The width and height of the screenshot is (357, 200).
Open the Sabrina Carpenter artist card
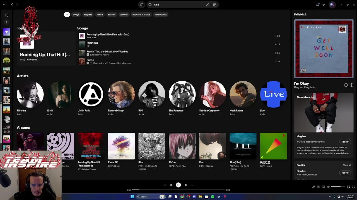click(x=213, y=98)
